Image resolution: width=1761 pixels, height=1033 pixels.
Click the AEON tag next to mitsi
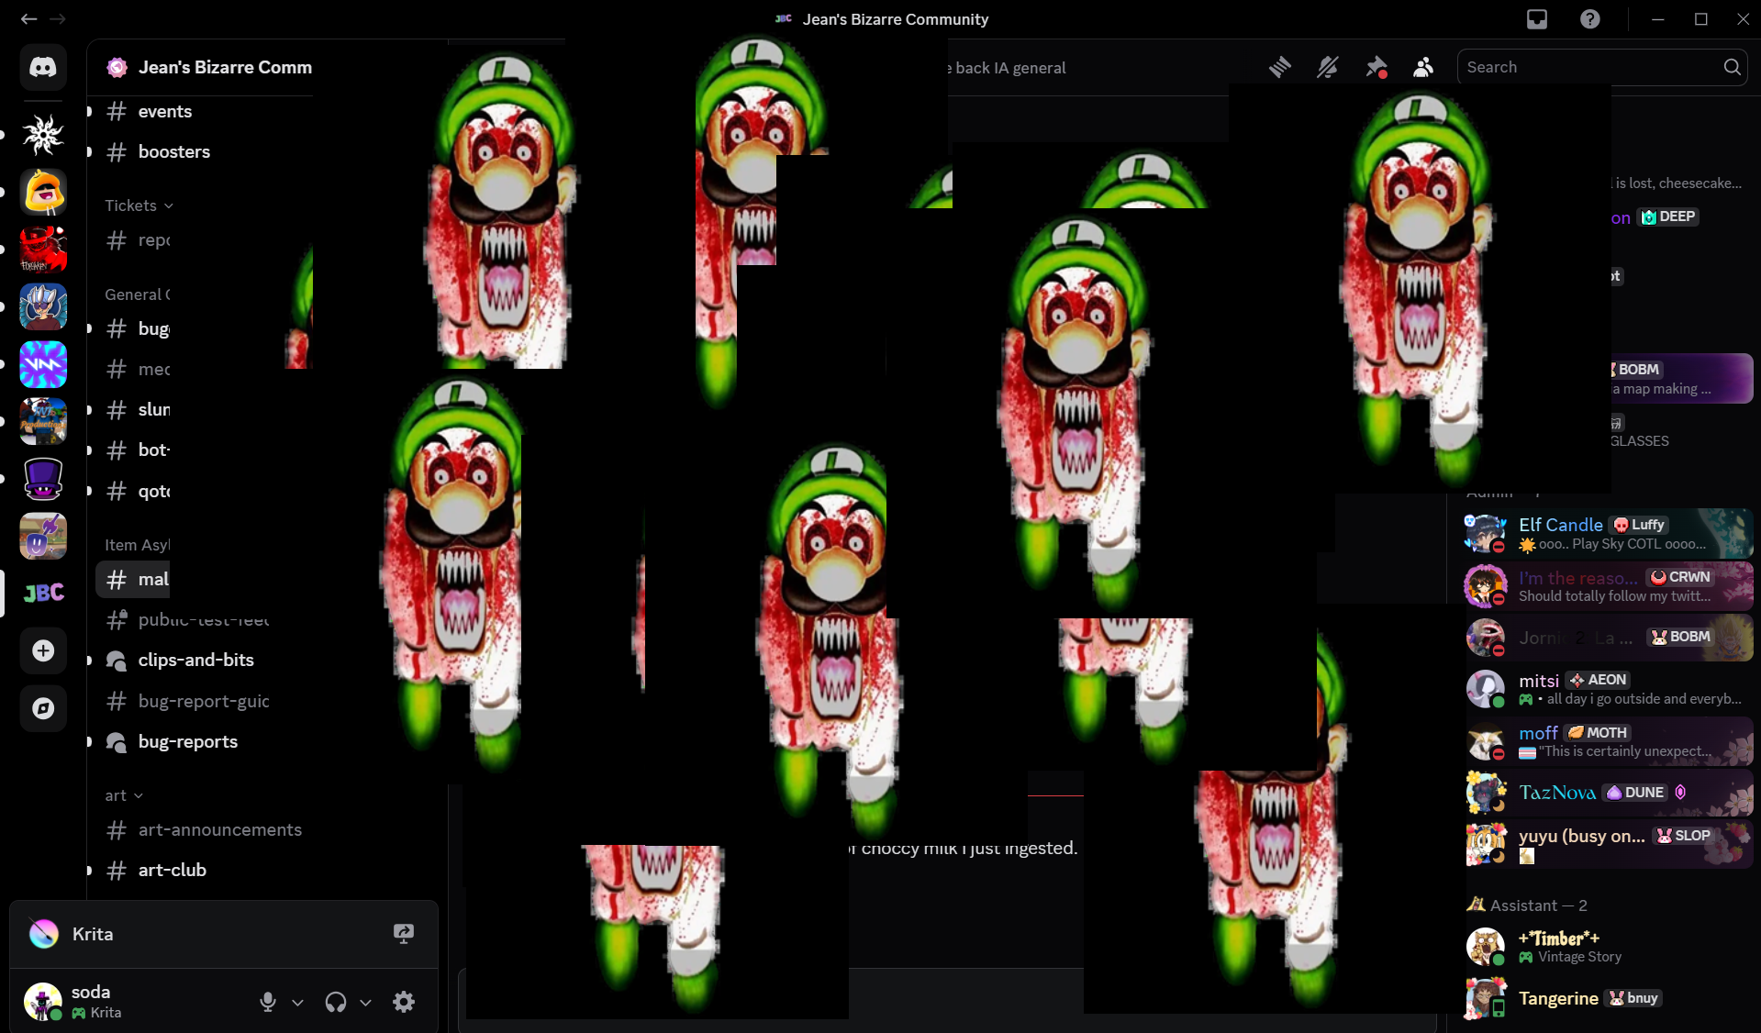[x=1598, y=680]
